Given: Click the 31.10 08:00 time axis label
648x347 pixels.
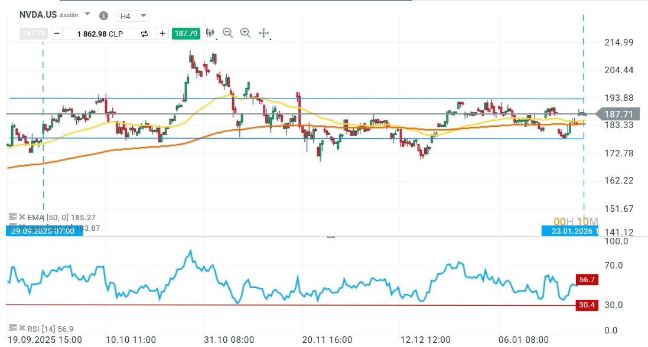Looking at the screenshot, I should coord(229,340).
